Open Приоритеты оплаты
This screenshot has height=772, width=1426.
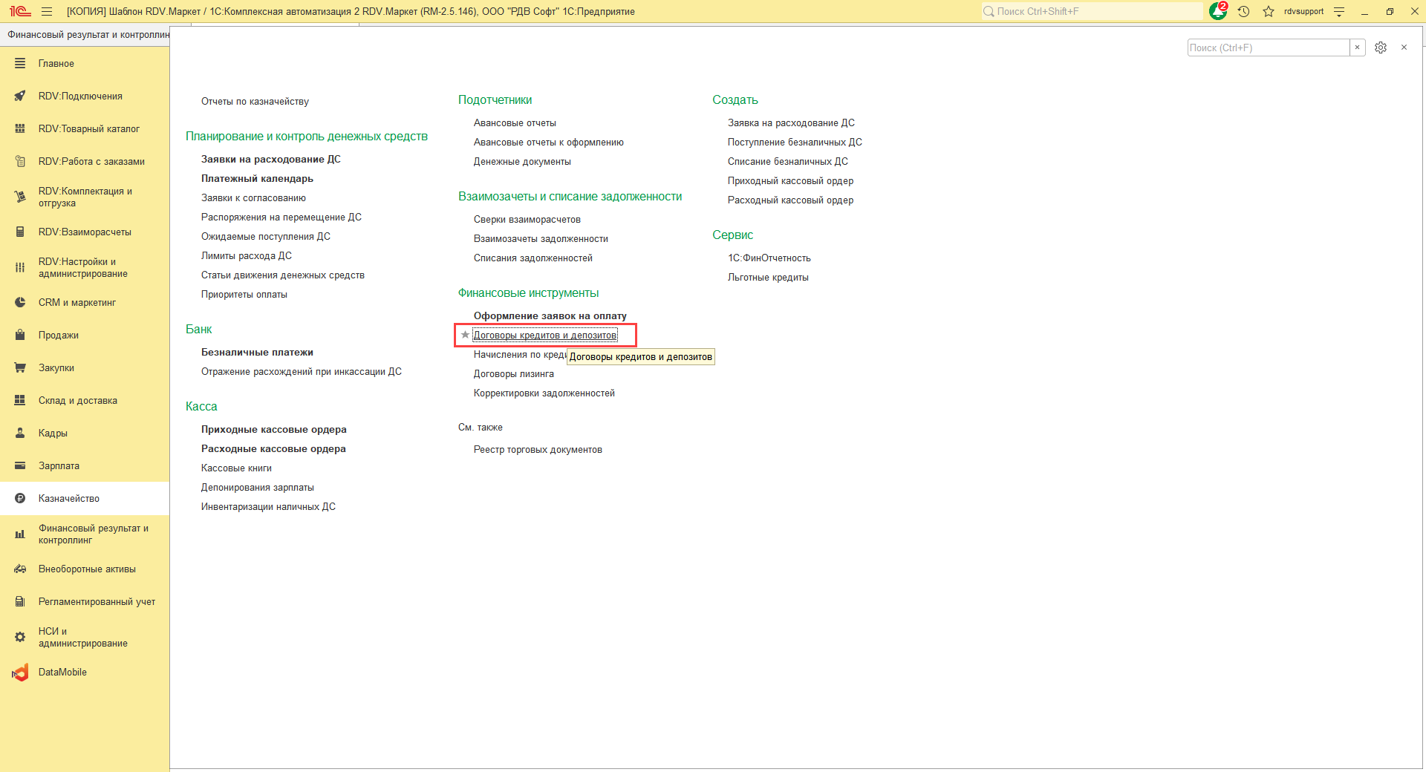coord(244,295)
